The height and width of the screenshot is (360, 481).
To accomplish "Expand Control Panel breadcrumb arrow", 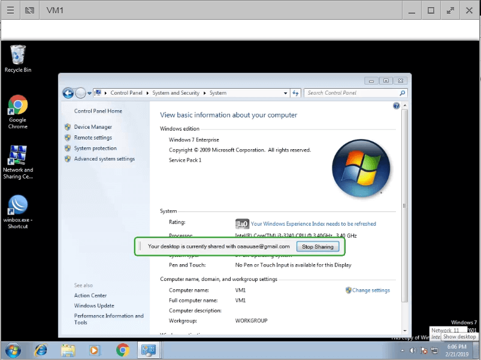I will point(147,93).
